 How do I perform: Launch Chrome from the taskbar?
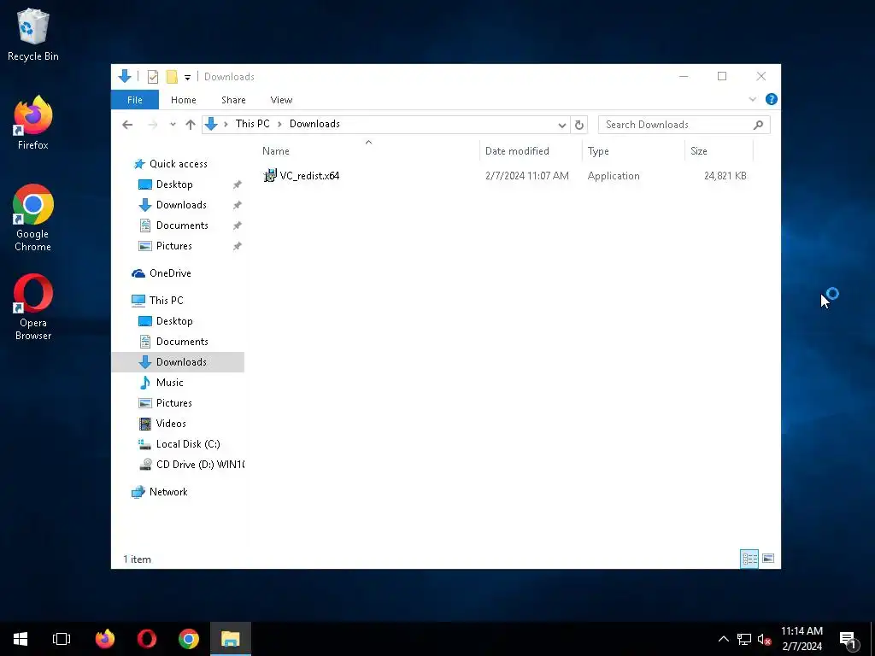(189, 639)
